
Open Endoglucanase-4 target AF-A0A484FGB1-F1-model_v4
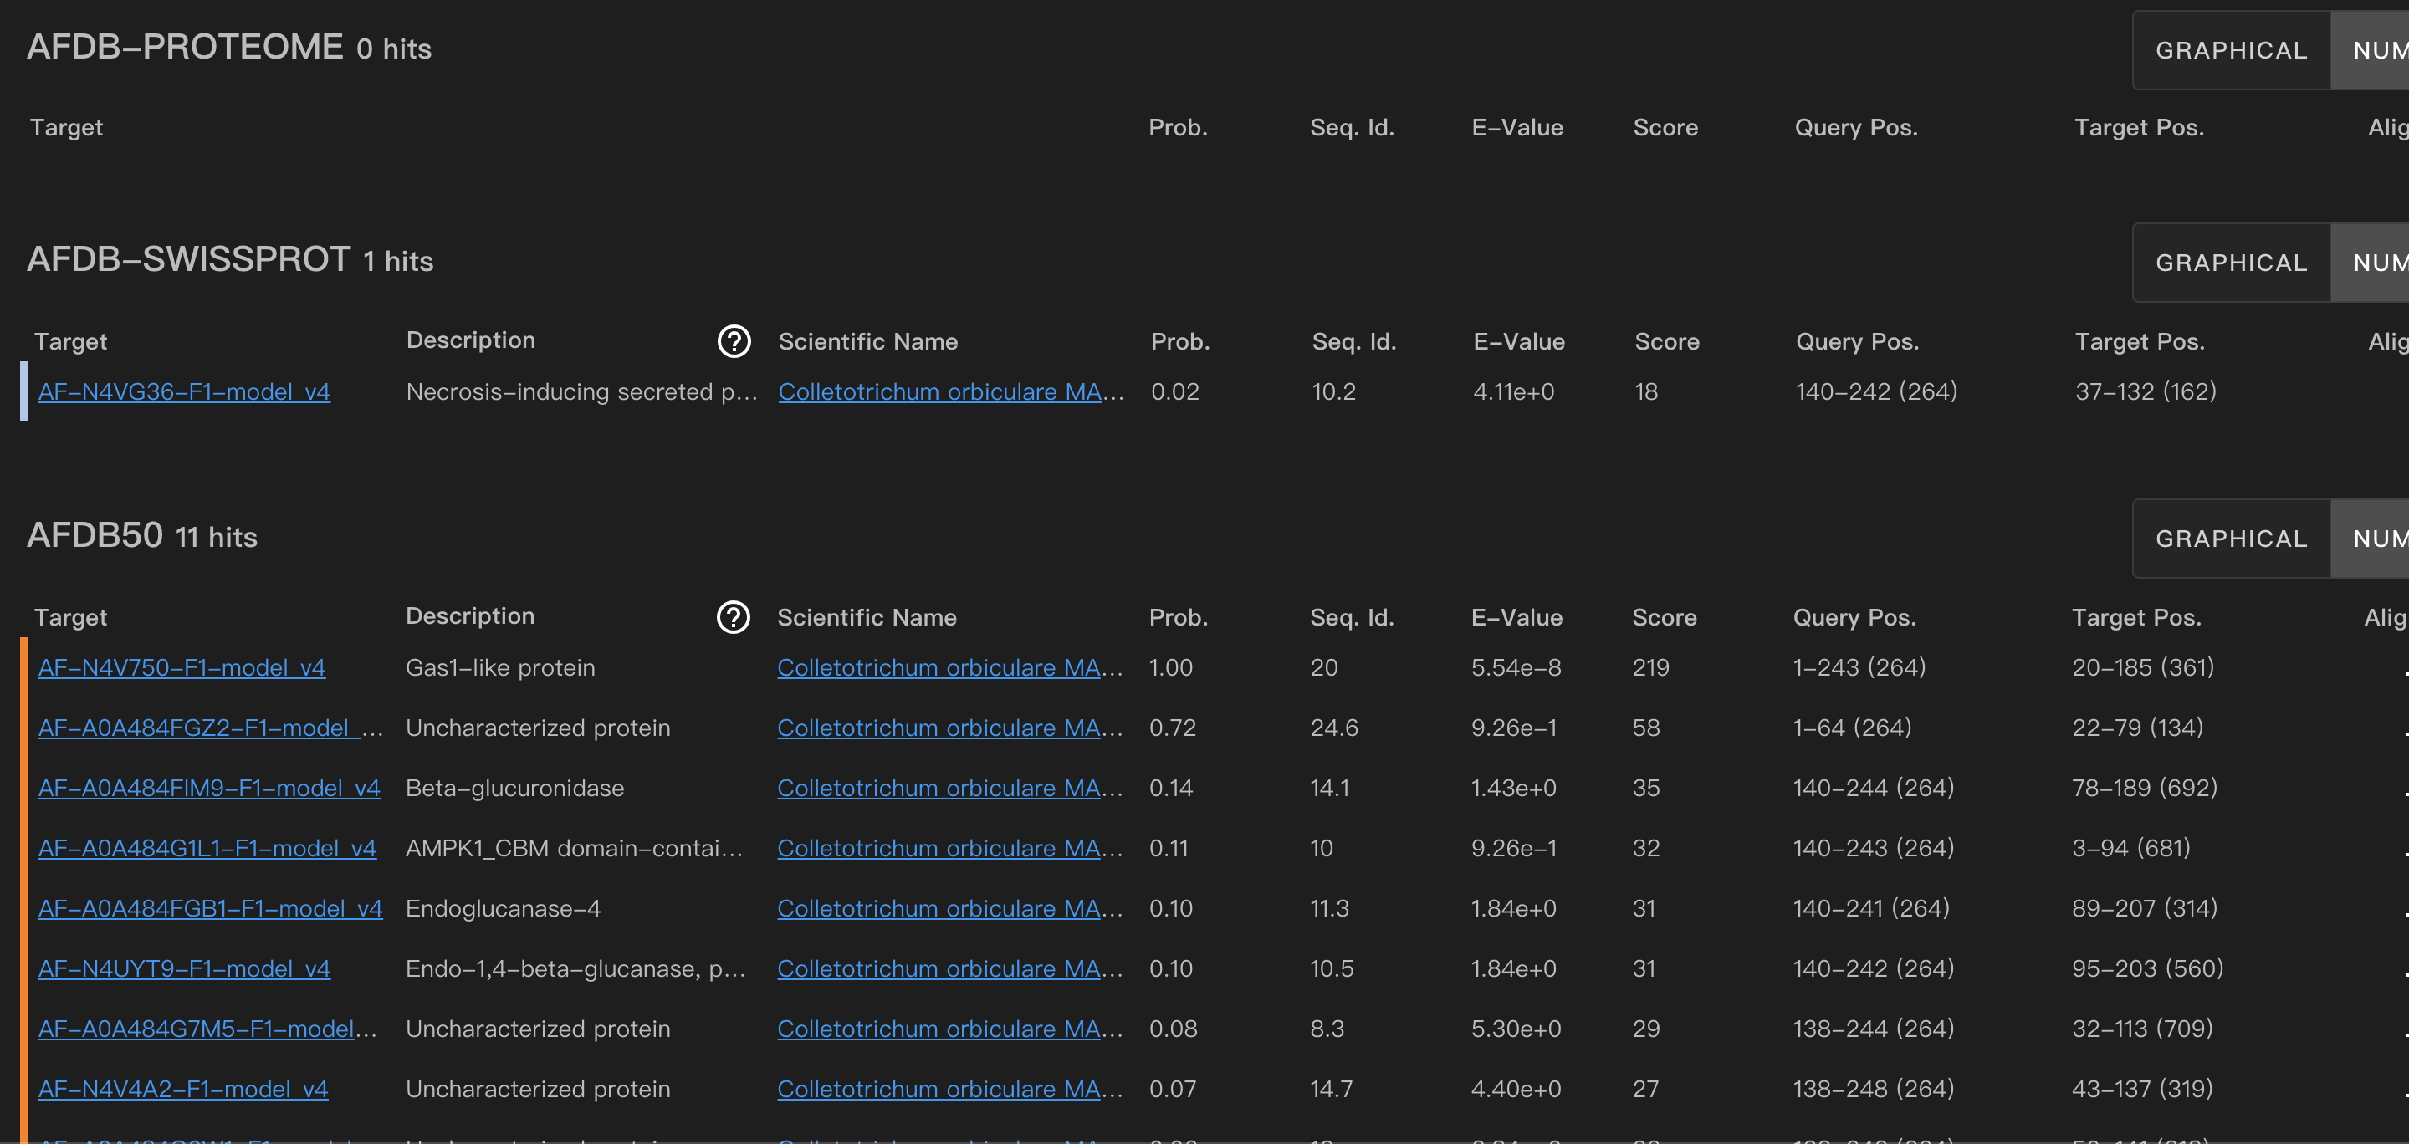coord(211,908)
